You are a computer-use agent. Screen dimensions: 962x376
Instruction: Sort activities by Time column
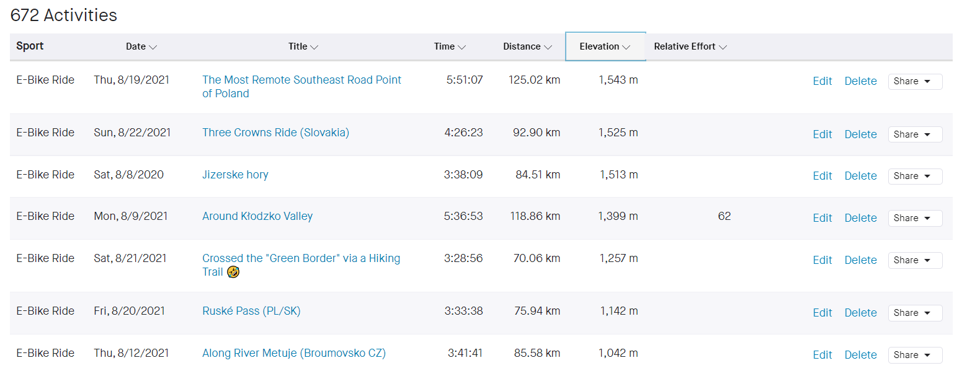(x=450, y=46)
